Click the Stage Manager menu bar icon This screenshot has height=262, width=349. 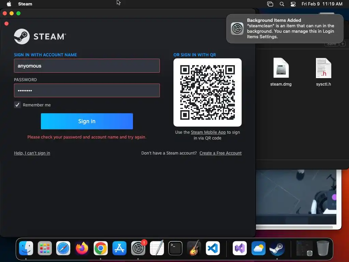point(270,4)
